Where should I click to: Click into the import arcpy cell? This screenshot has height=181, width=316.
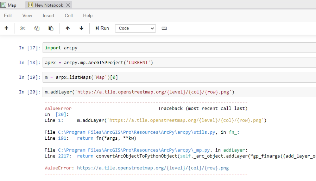point(176,48)
